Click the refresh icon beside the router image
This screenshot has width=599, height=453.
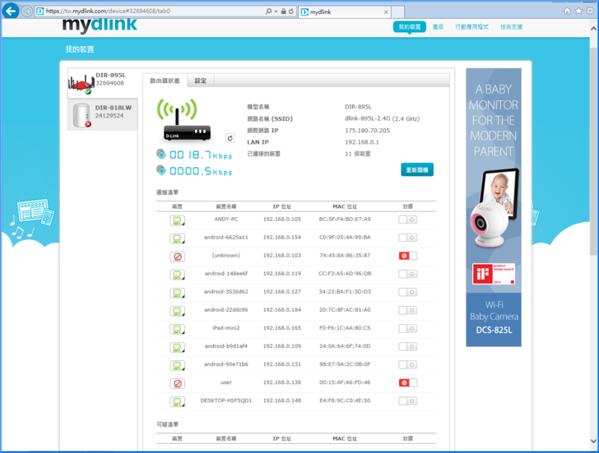click(x=230, y=139)
